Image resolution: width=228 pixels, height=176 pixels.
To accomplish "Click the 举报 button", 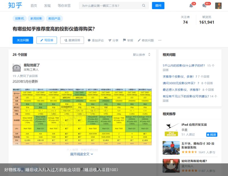I will click(x=128, y=40).
